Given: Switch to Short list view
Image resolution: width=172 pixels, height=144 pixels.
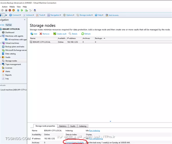Looking at the screenshot, I should click(2, 25).
